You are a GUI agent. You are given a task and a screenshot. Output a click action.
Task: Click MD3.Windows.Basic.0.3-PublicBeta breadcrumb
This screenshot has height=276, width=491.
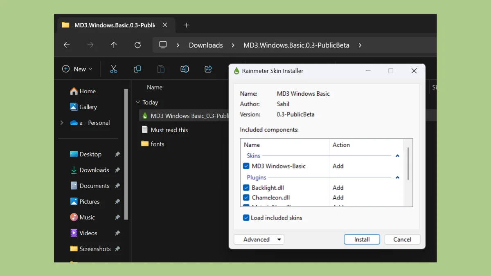click(296, 45)
